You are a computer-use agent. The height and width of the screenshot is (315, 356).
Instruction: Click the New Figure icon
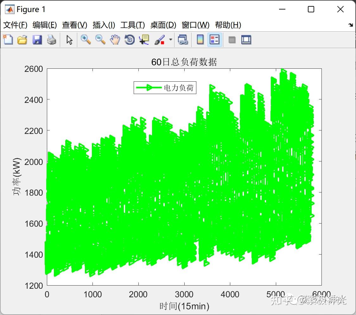(8, 40)
